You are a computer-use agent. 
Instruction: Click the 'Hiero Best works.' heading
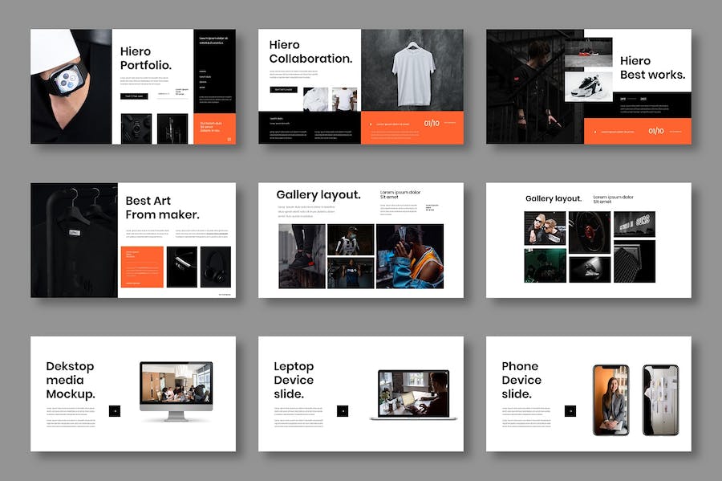[652, 67]
